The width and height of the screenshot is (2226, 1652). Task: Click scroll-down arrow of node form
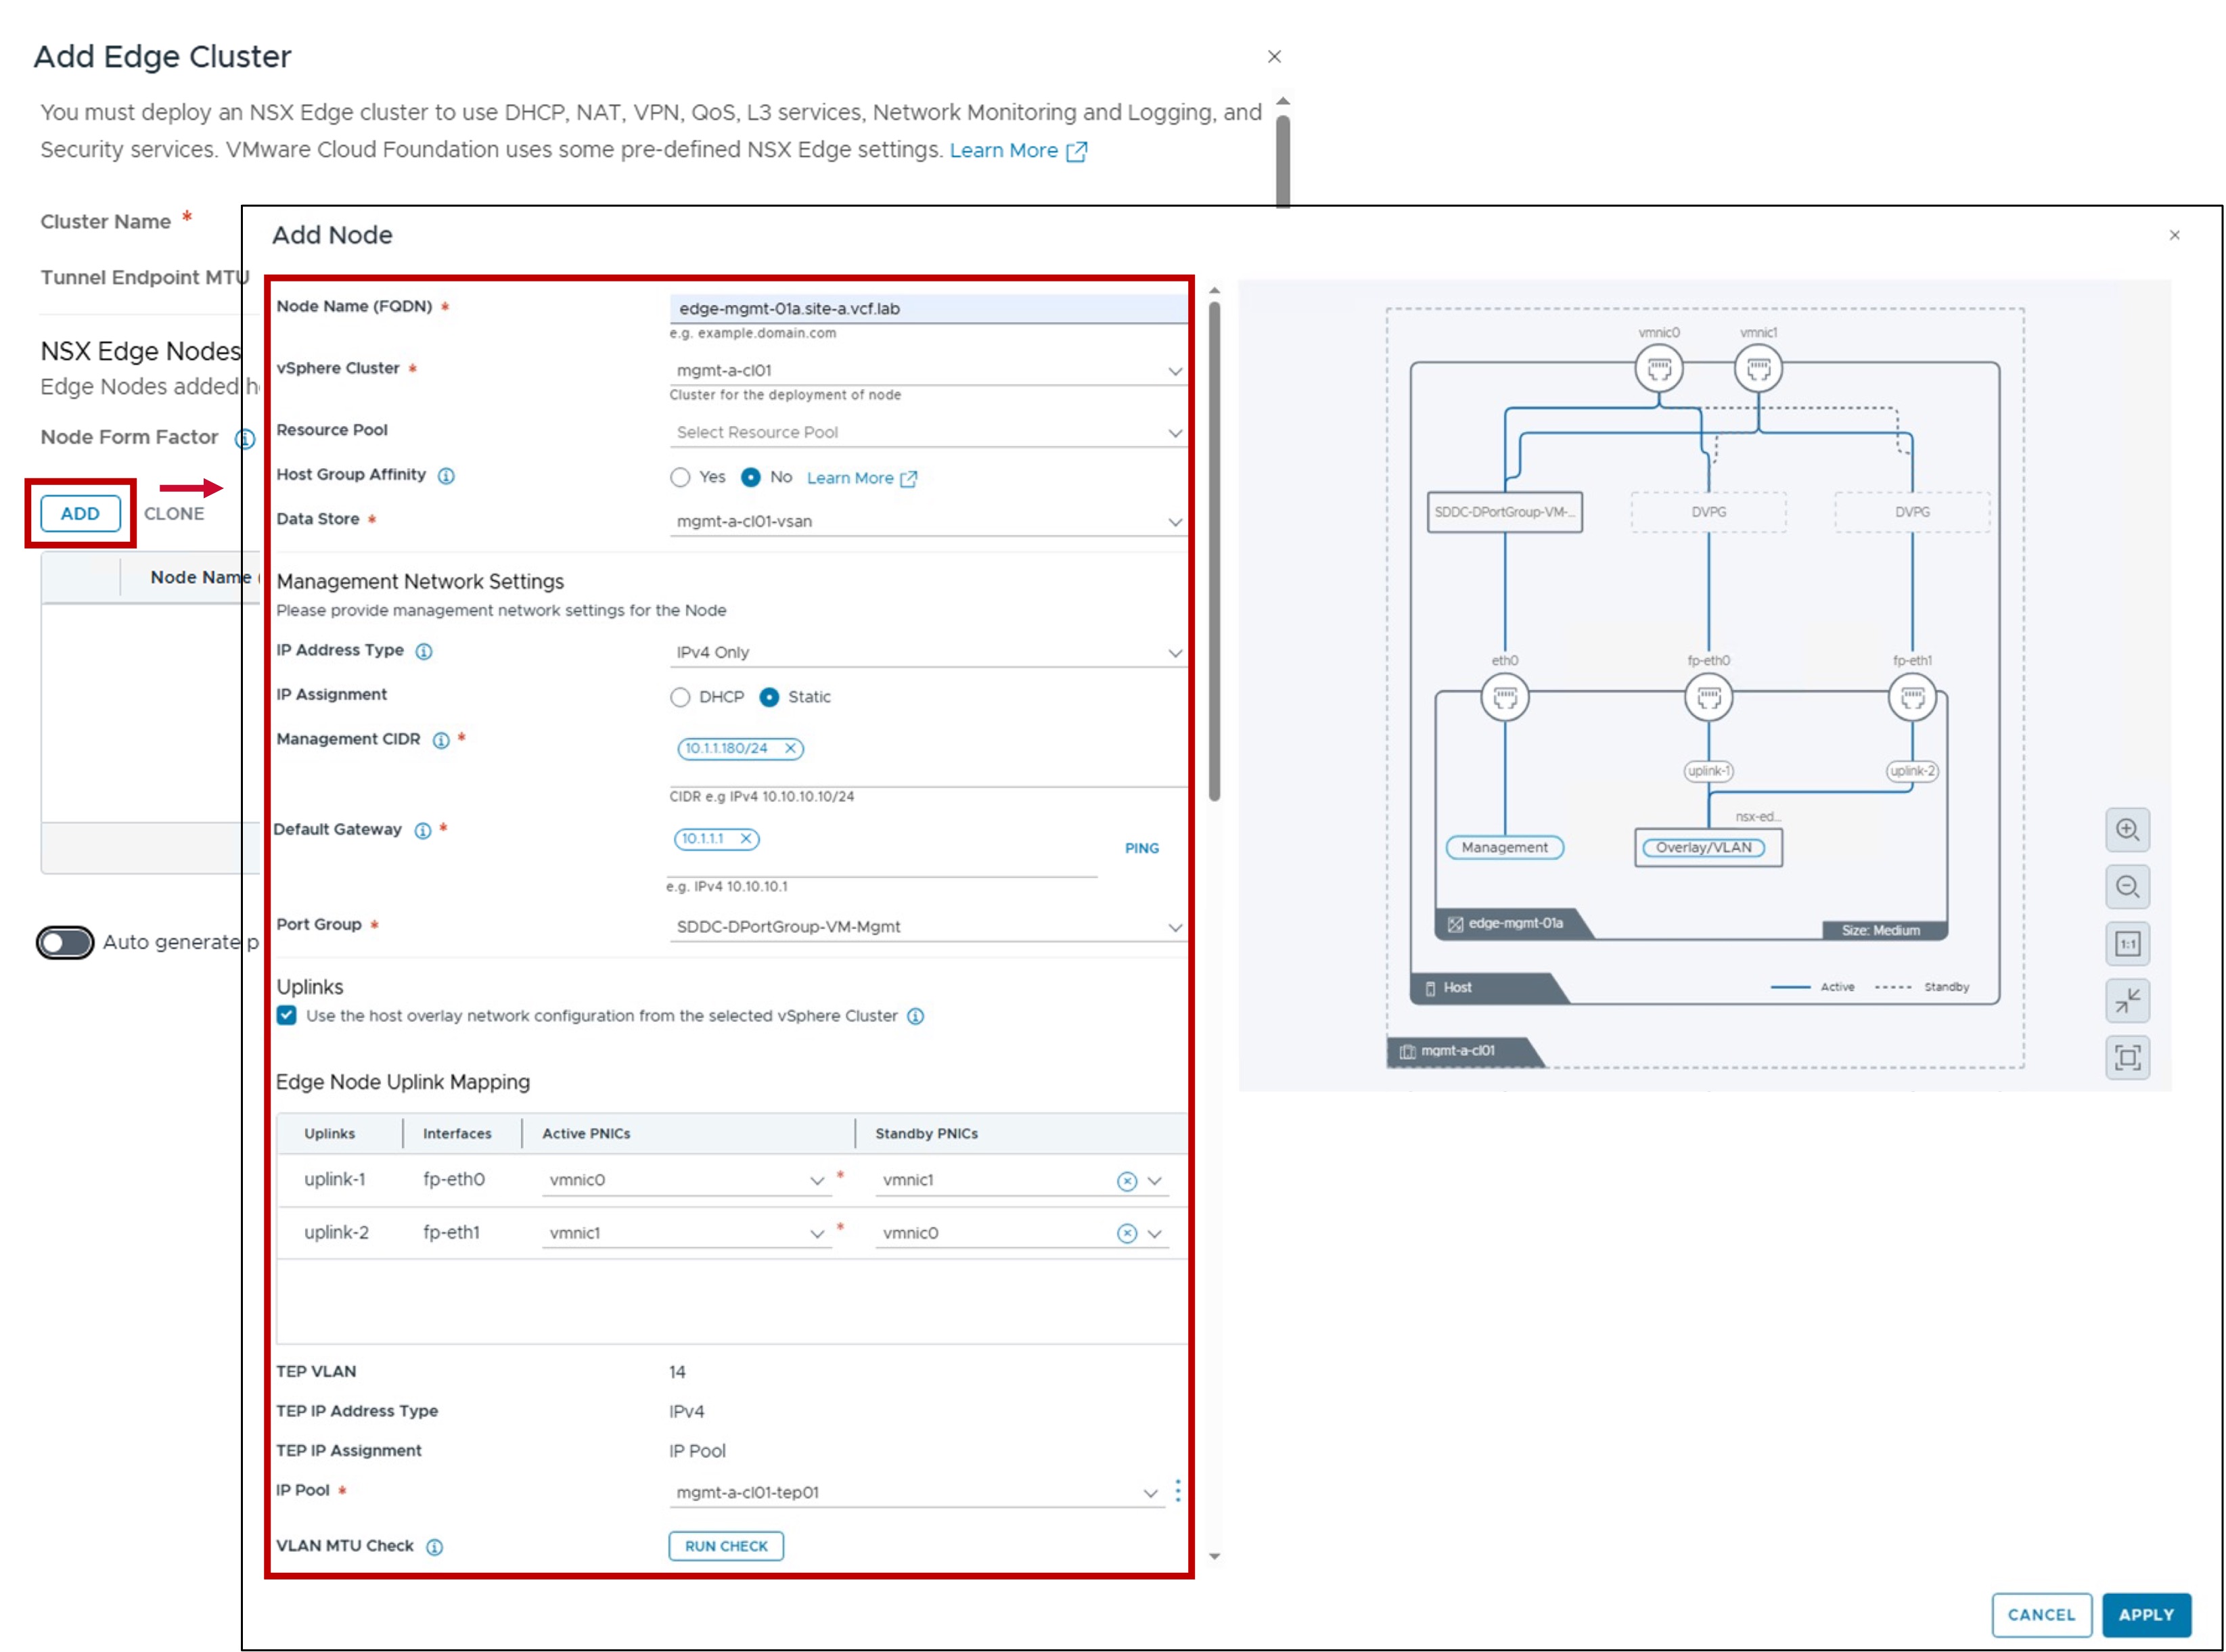click(1214, 1557)
